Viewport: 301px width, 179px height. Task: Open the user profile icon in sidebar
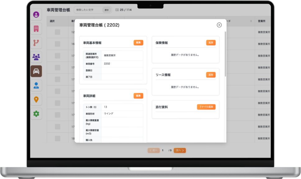tap(36, 15)
